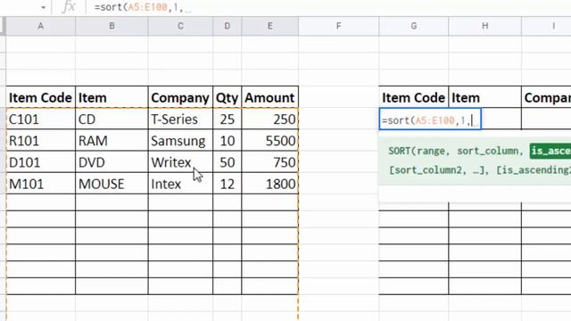
Task: Click the fx function icon
Action: point(69,7)
